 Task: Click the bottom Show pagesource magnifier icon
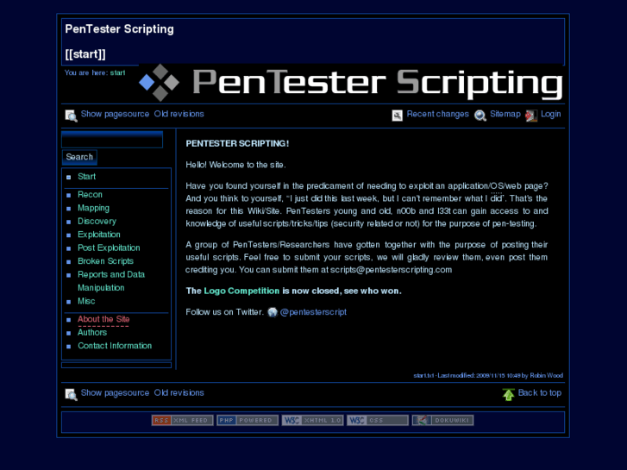(72, 394)
